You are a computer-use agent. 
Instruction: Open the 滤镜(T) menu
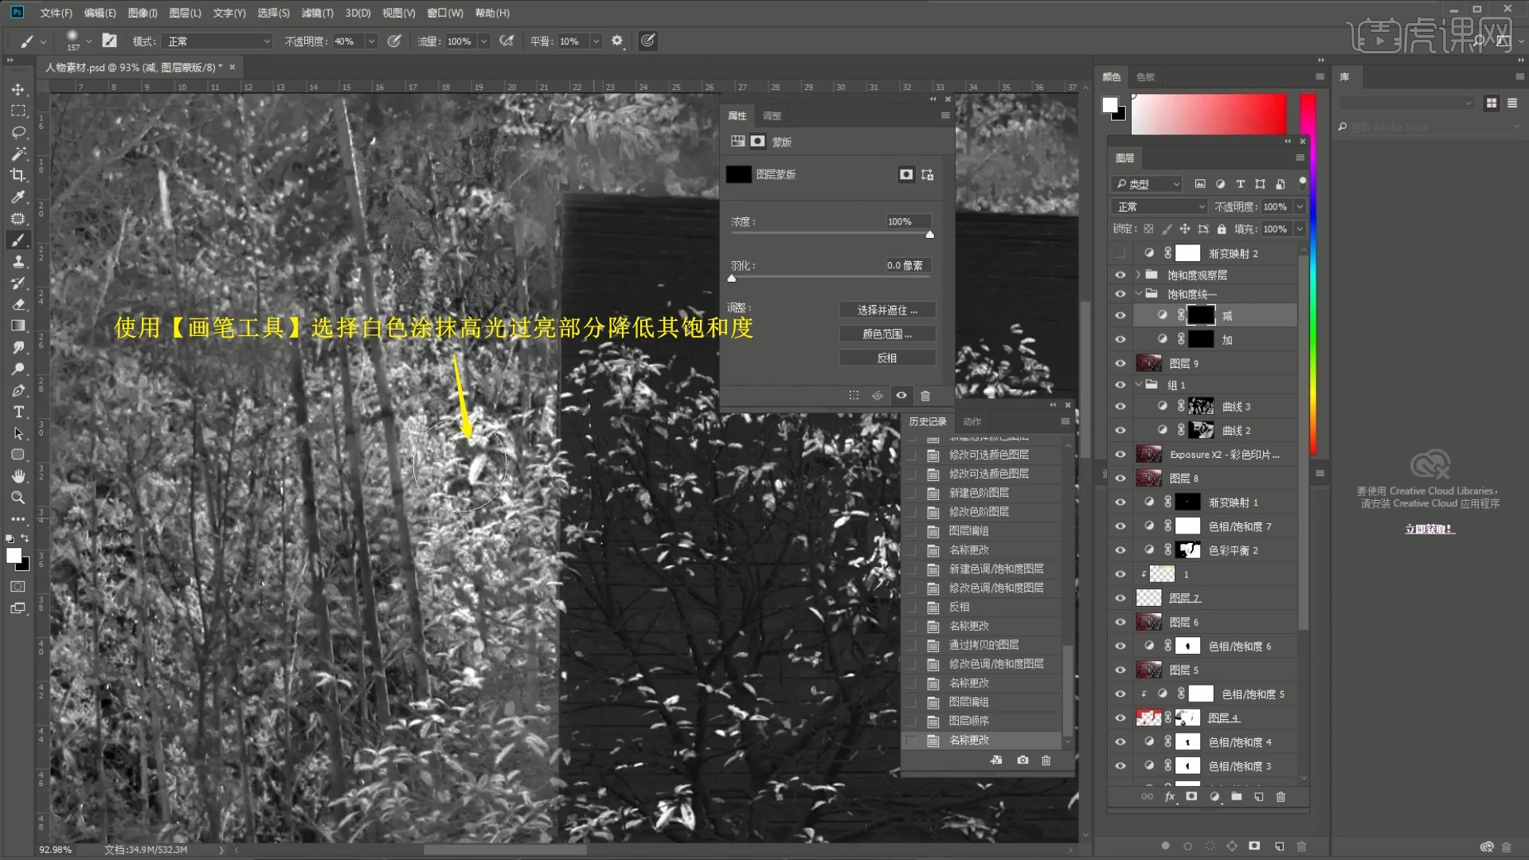point(317,13)
